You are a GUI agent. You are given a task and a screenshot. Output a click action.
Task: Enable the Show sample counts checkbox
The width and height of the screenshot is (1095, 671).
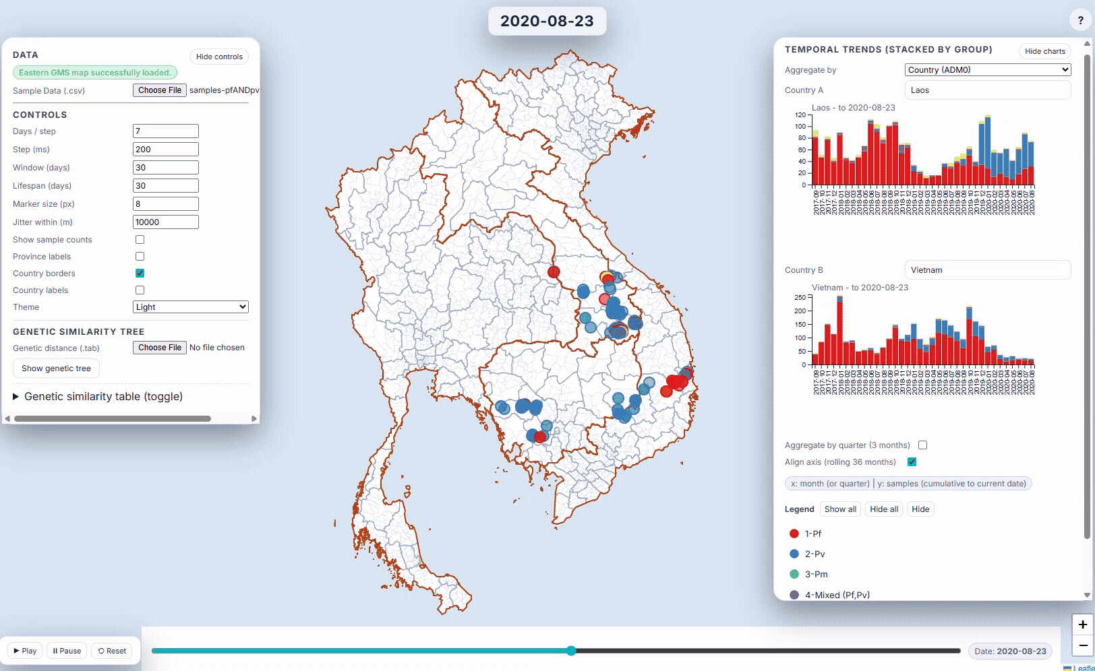[140, 240]
